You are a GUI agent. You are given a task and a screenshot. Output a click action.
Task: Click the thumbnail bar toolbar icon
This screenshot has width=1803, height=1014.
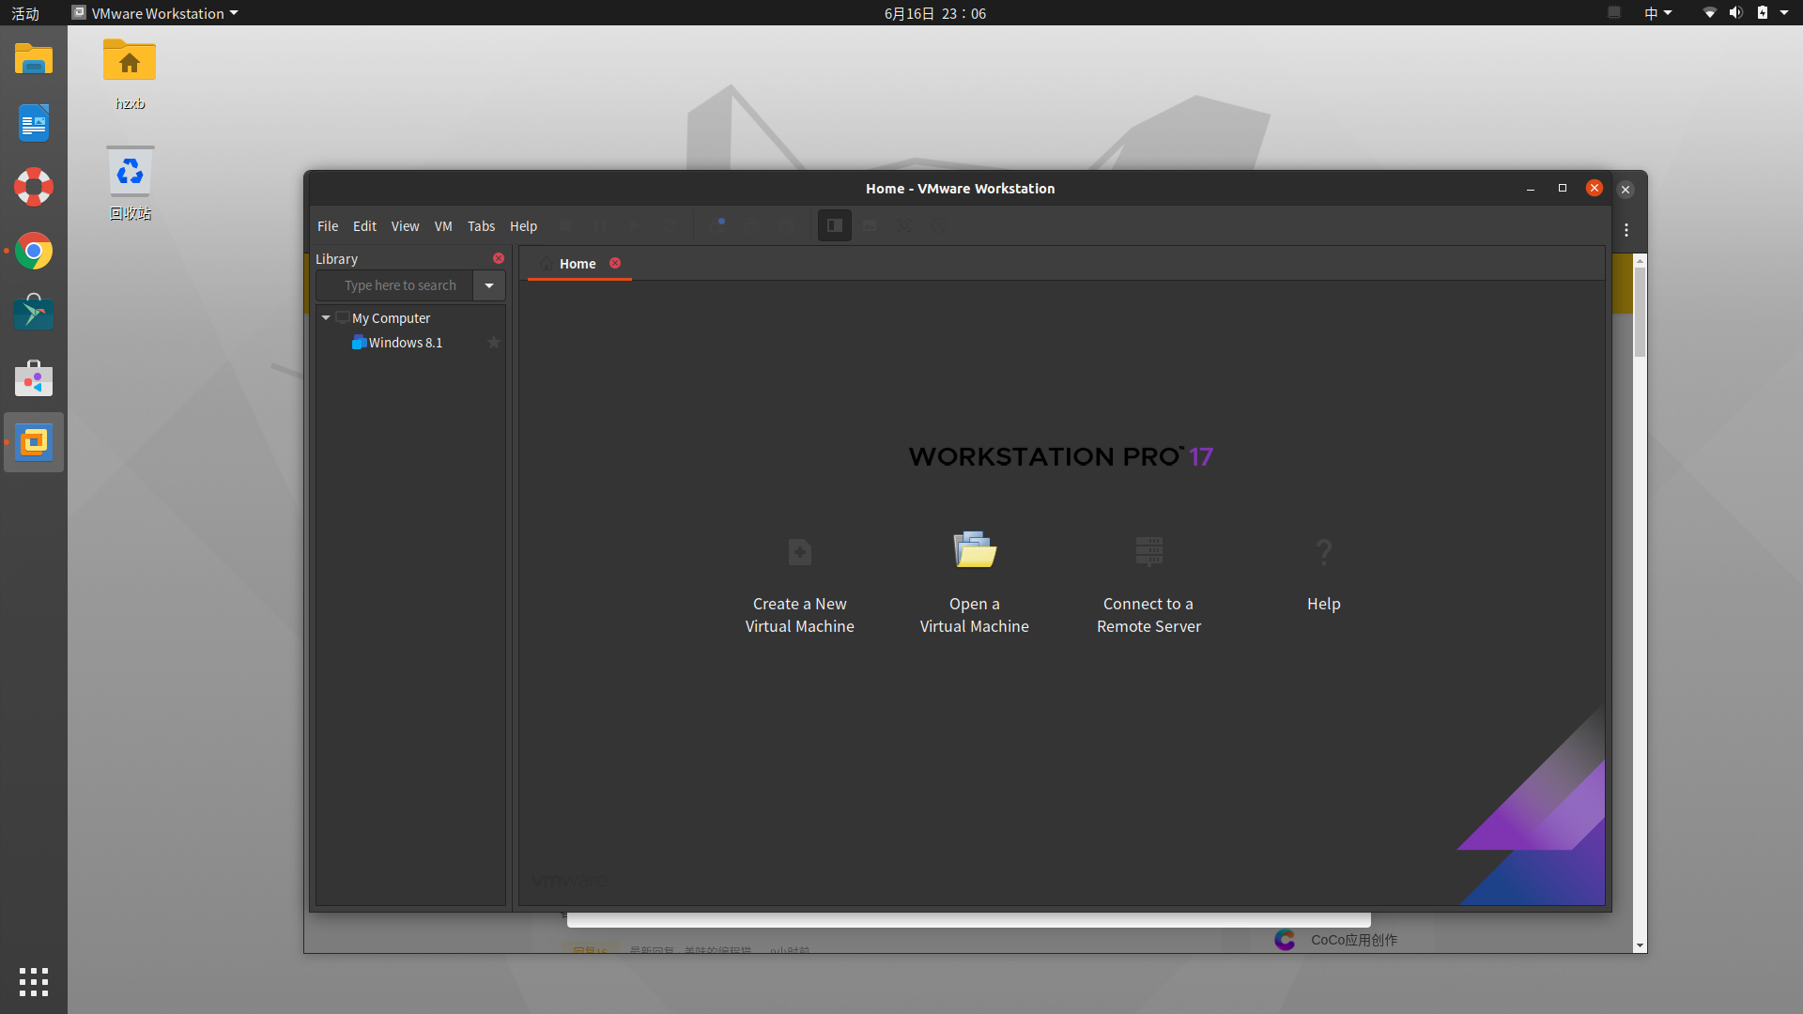point(870,226)
